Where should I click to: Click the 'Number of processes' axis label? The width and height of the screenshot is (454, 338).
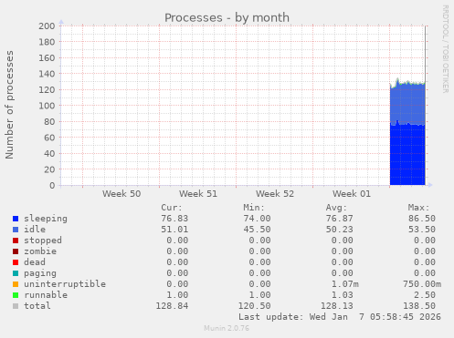[9, 105]
